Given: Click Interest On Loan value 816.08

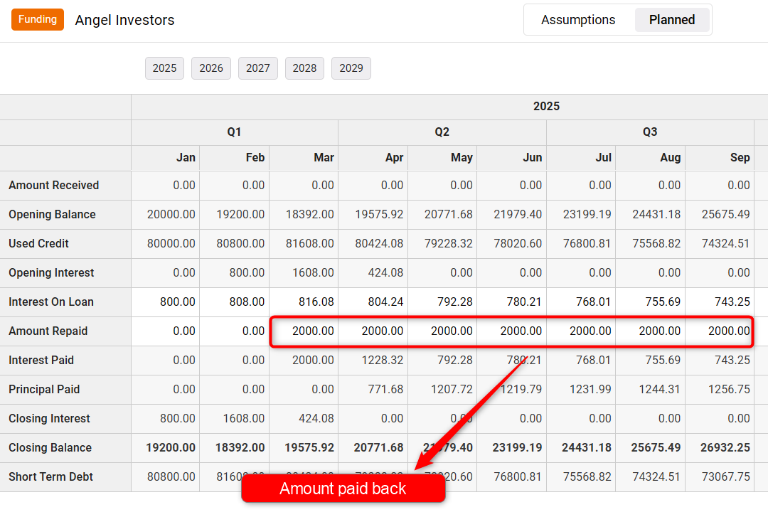Looking at the screenshot, I should tap(316, 302).
